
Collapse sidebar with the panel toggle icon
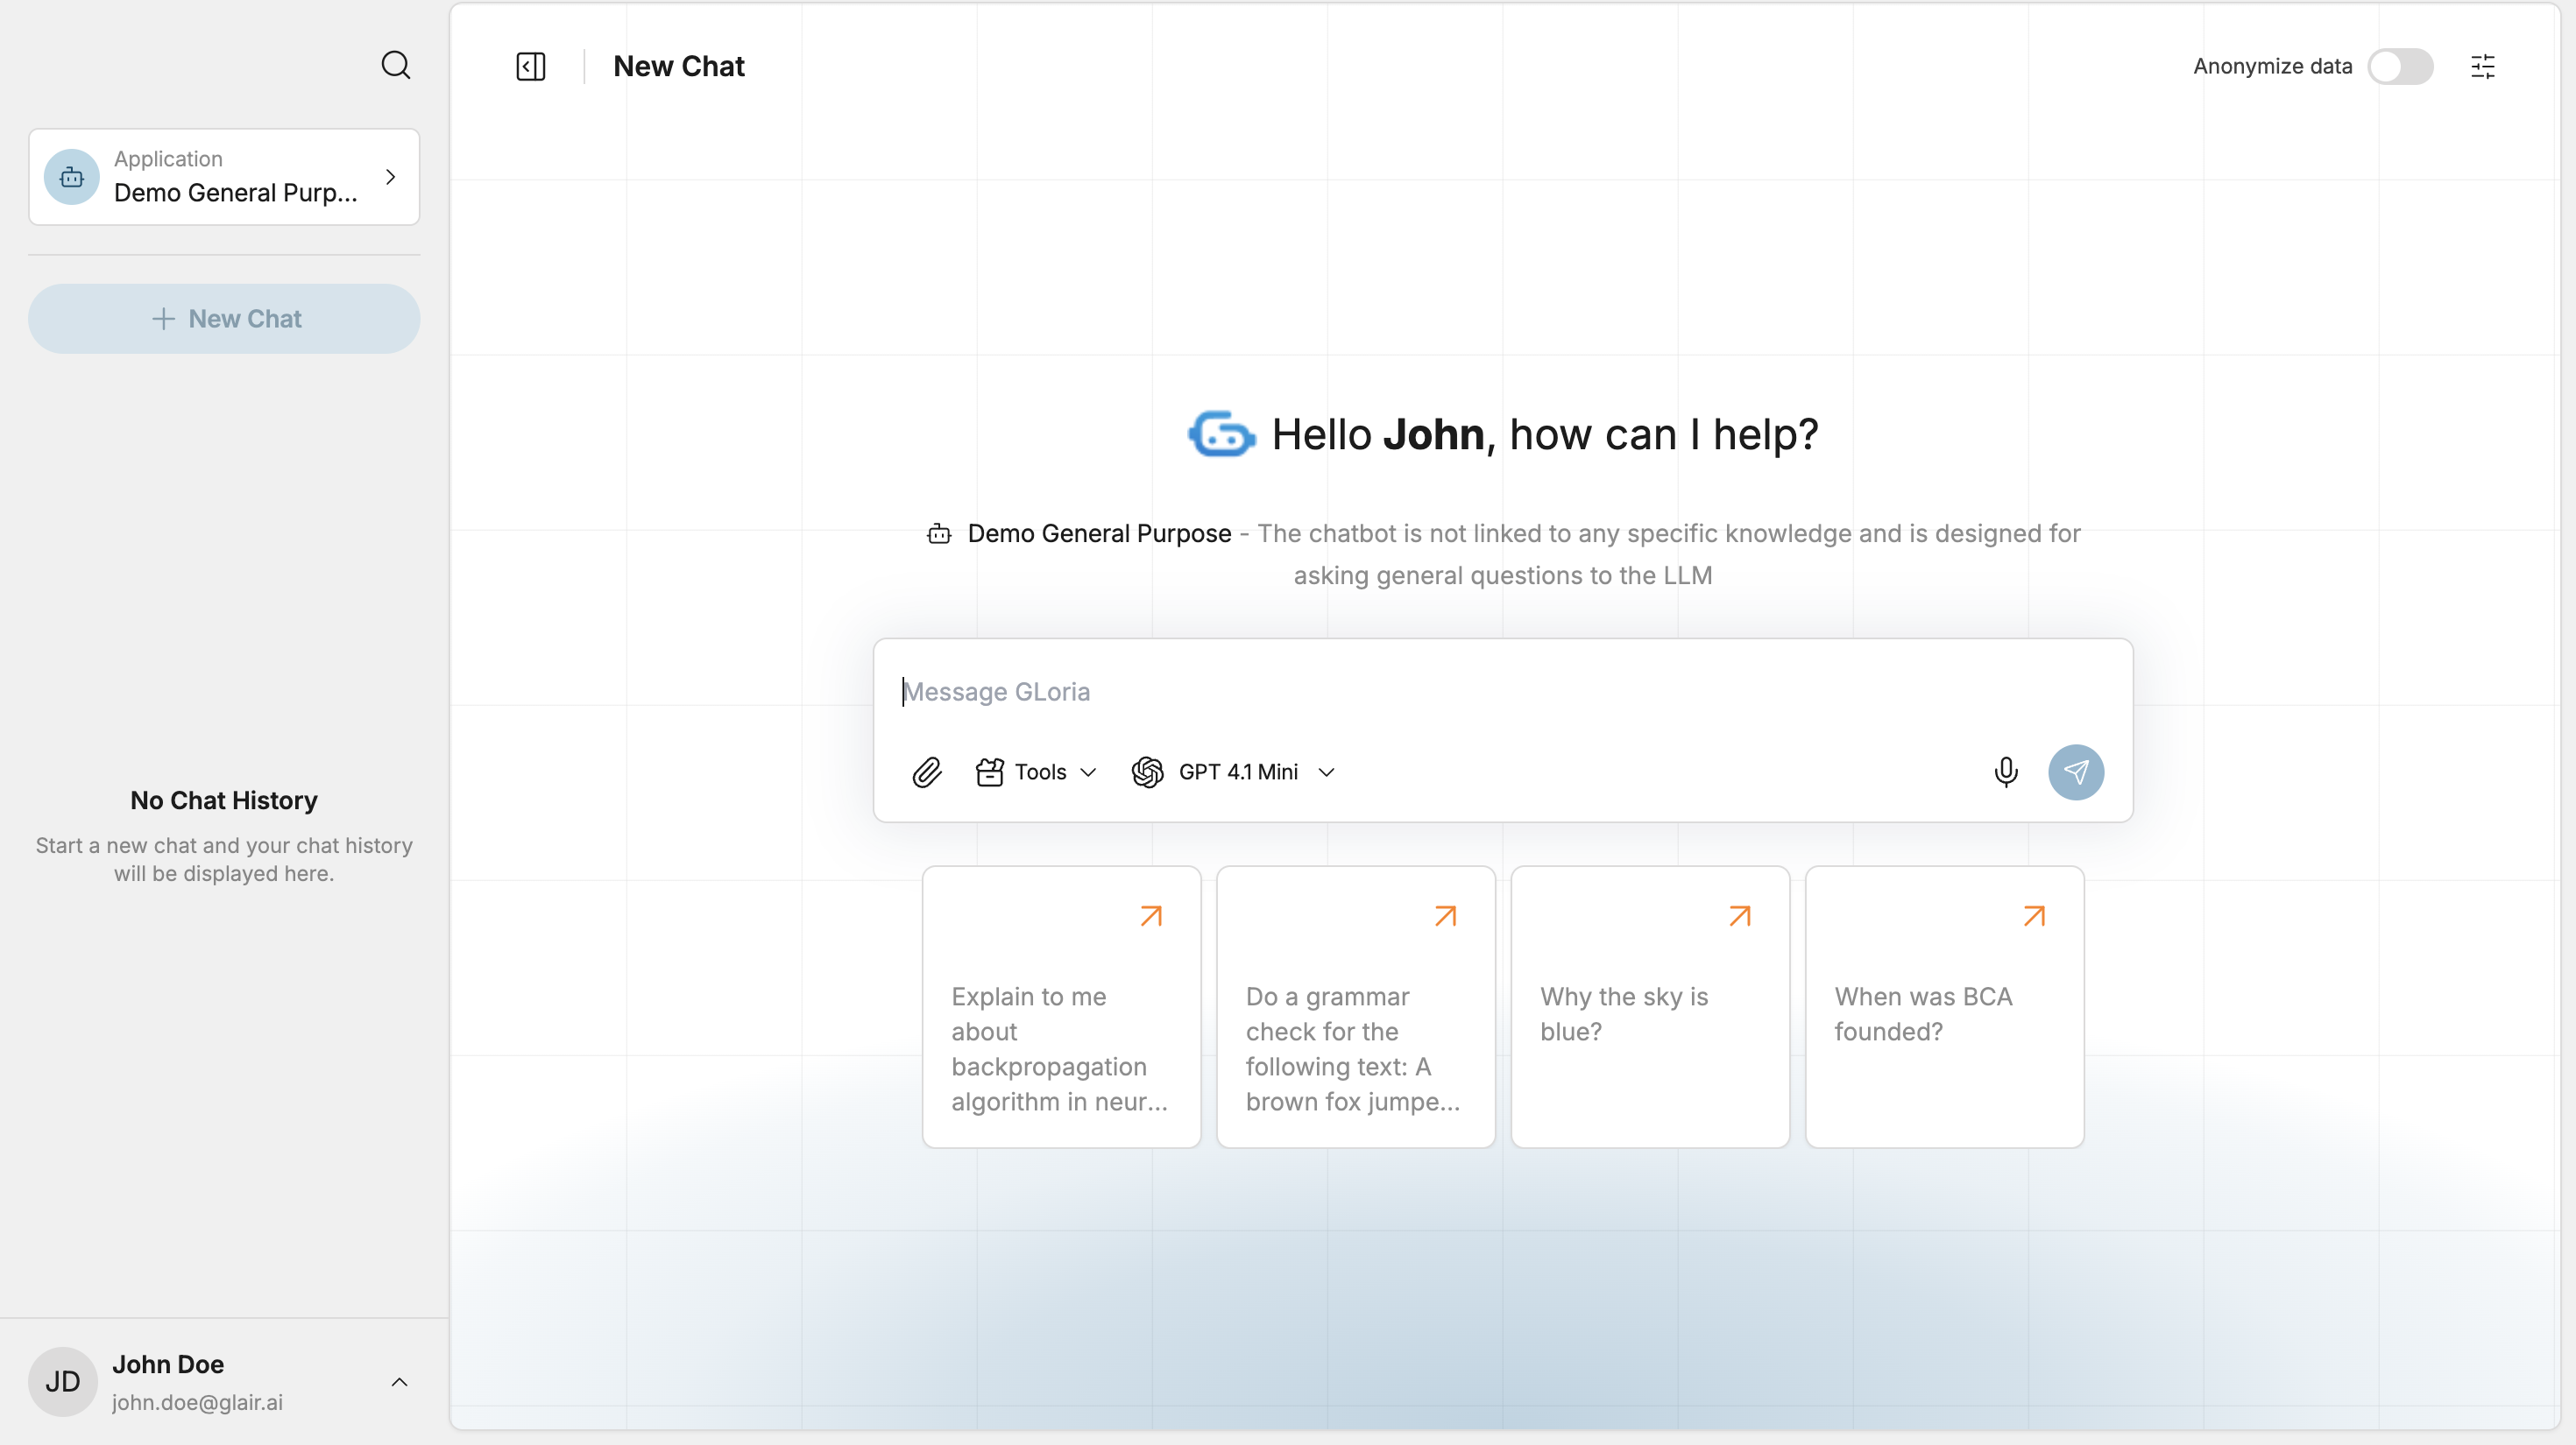530,67
